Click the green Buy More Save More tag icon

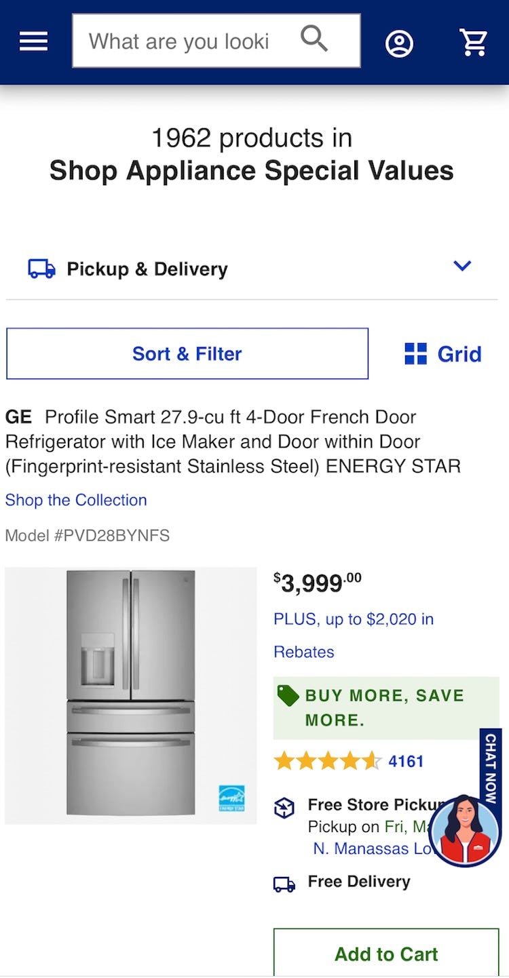click(x=288, y=696)
